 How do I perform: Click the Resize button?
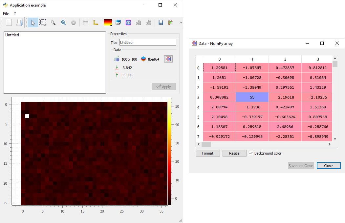(x=234, y=153)
